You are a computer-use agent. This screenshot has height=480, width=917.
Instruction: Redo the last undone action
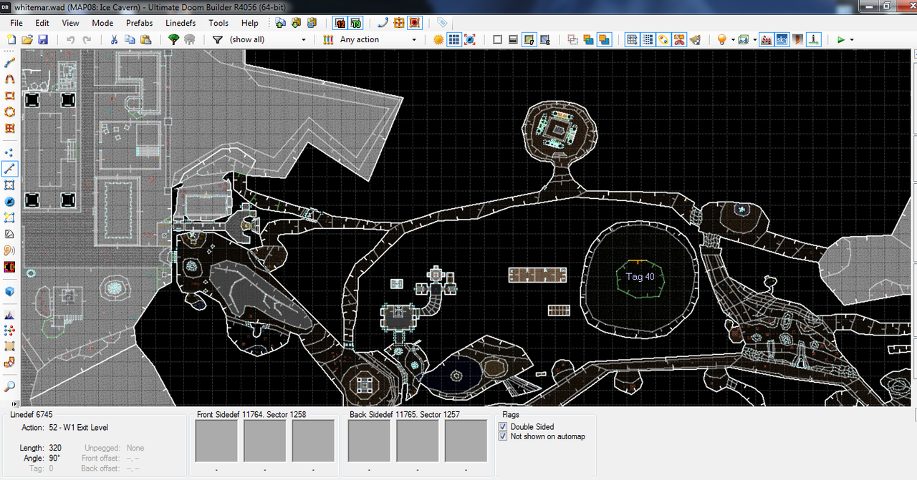click(x=87, y=39)
